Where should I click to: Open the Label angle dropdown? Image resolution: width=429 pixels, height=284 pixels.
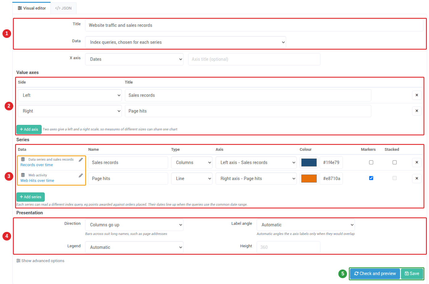coord(306,225)
